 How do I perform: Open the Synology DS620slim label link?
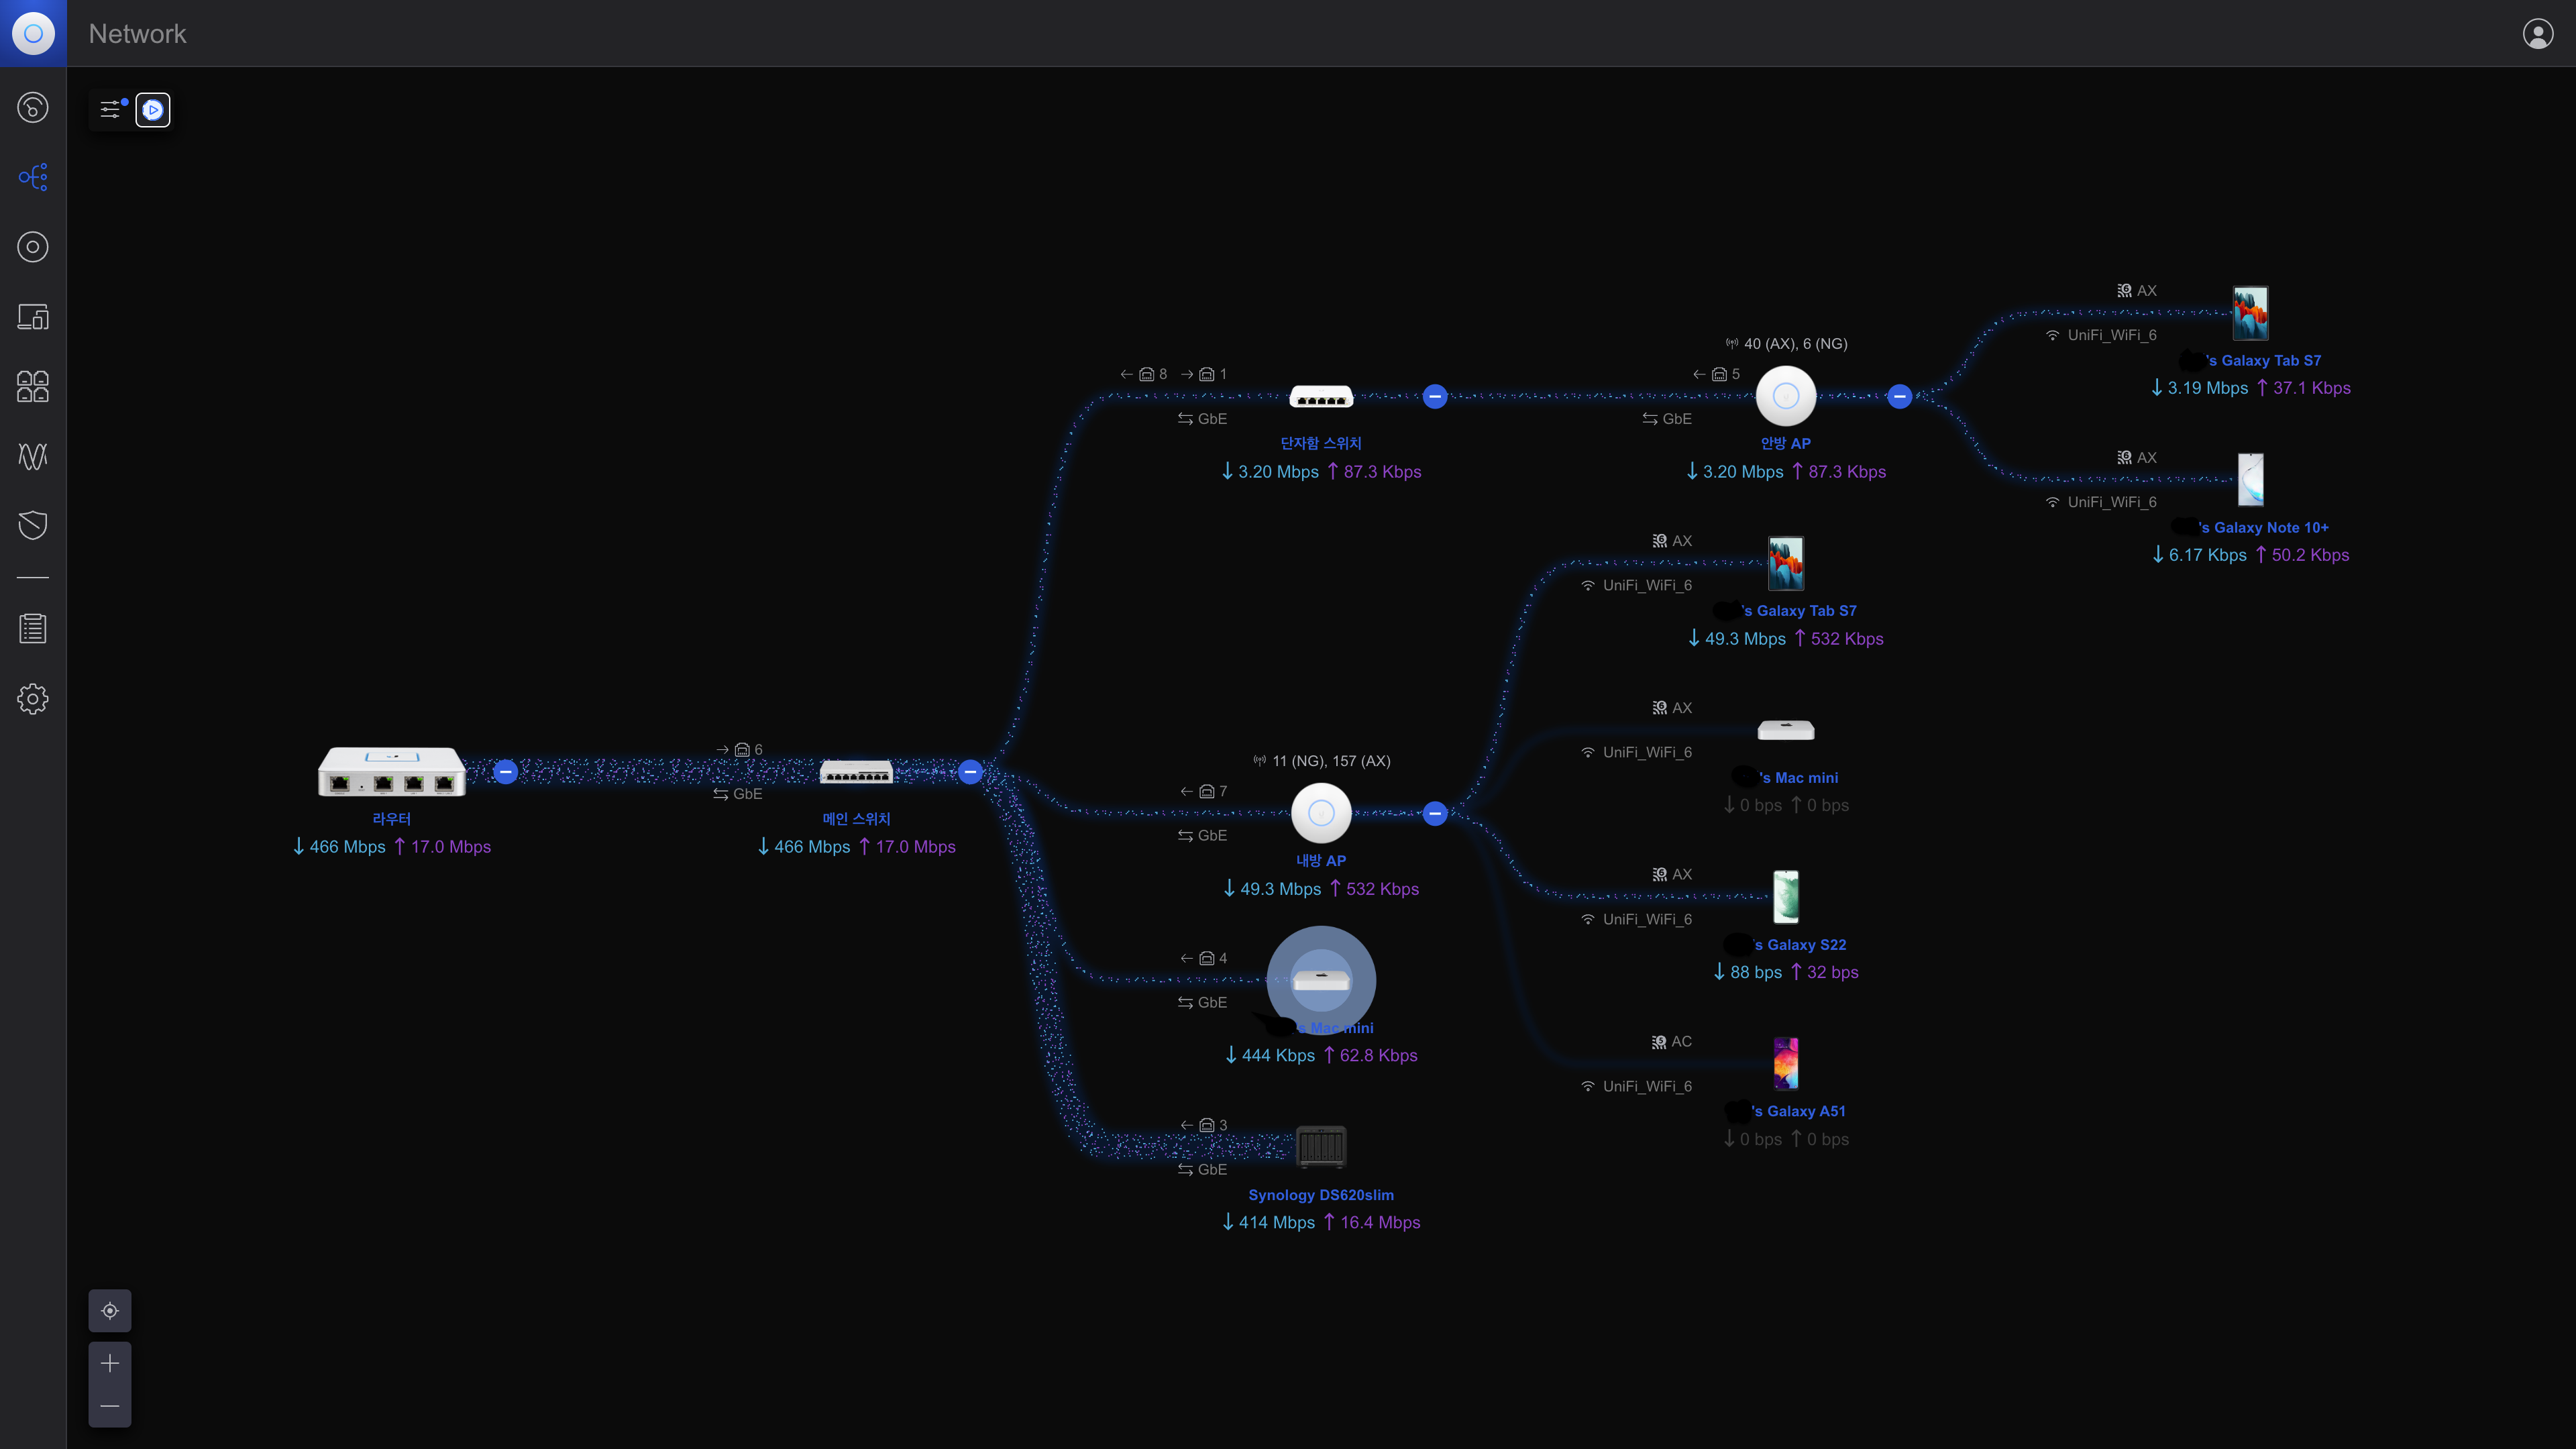click(x=1321, y=1195)
